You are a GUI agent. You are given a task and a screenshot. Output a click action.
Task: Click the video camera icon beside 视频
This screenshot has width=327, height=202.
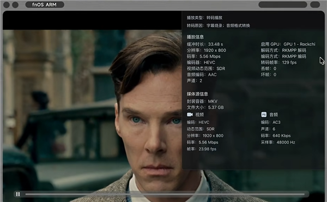tap(190, 115)
